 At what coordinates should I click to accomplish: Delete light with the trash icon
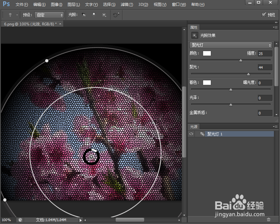(268, 220)
